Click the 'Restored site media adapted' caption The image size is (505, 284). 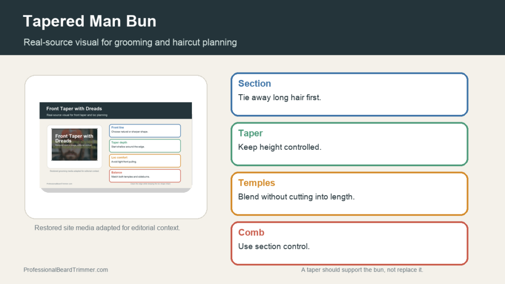(x=107, y=228)
